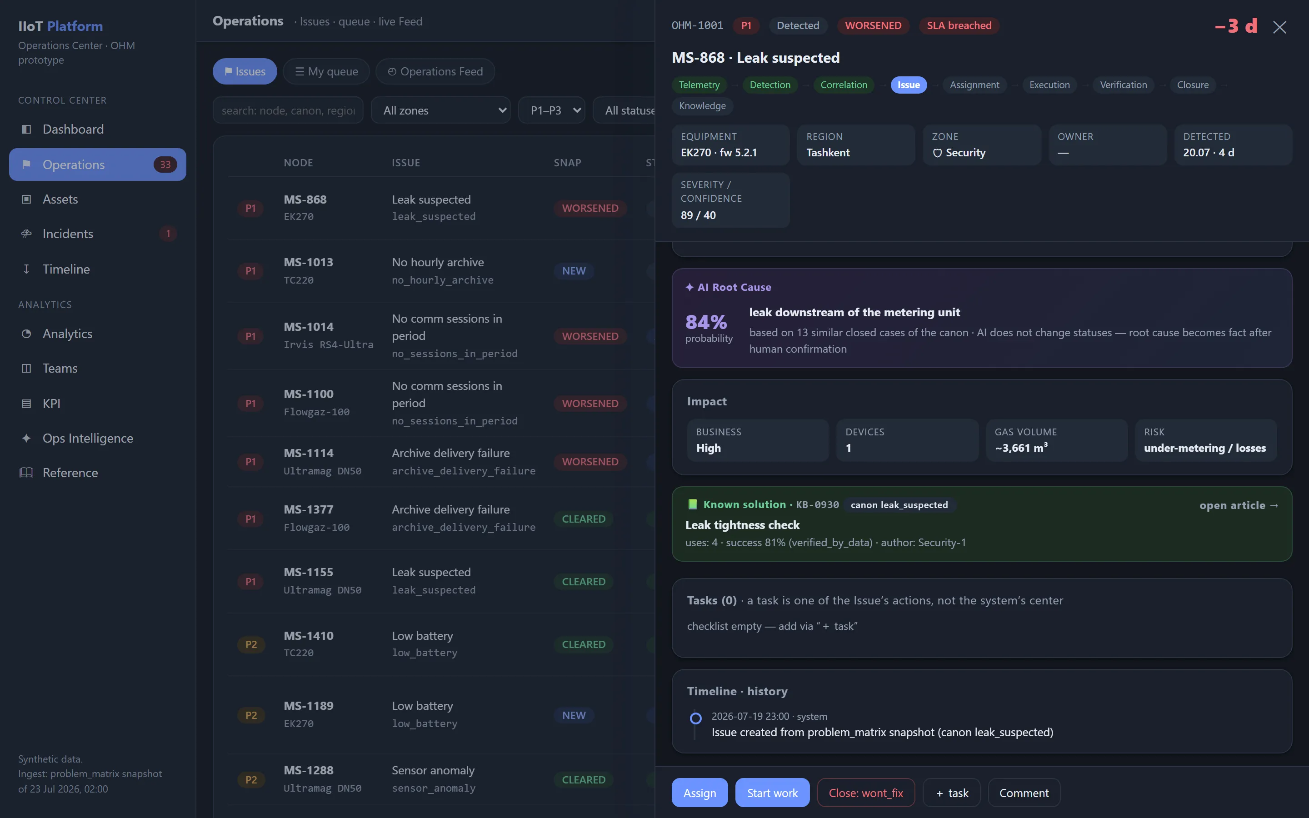Select the MS-1155 Leak suspected row
The image size is (1309, 818).
click(x=441, y=581)
